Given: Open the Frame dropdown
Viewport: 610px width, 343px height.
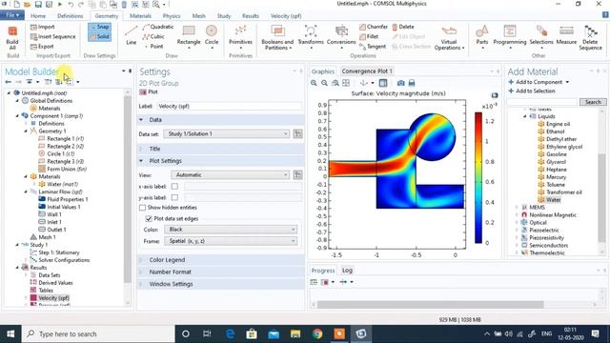Looking at the screenshot, I should pos(231,241).
